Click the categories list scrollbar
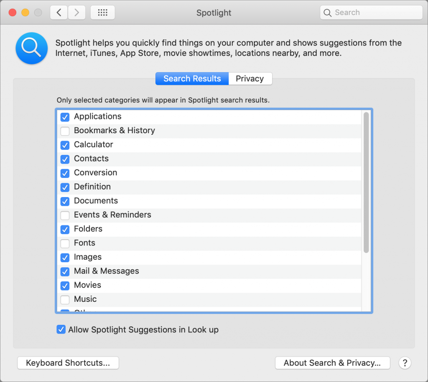The height and width of the screenshot is (382, 428). click(366, 182)
